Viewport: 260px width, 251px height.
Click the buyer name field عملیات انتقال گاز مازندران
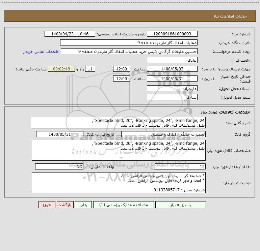pyautogui.click(x=129, y=42)
